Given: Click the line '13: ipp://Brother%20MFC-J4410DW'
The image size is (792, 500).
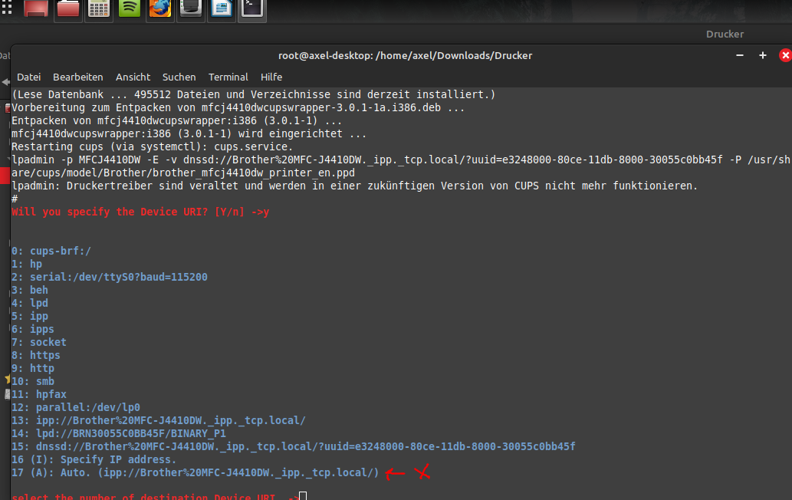Looking at the screenshot, I should click(159, 421).
